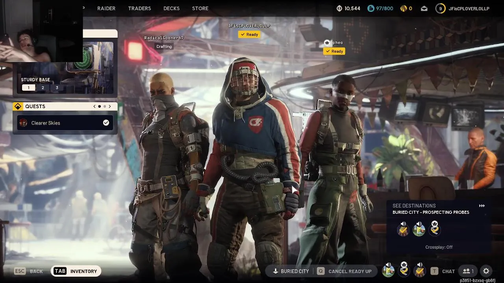Open the Raider tab

click(x=106, y=8)
